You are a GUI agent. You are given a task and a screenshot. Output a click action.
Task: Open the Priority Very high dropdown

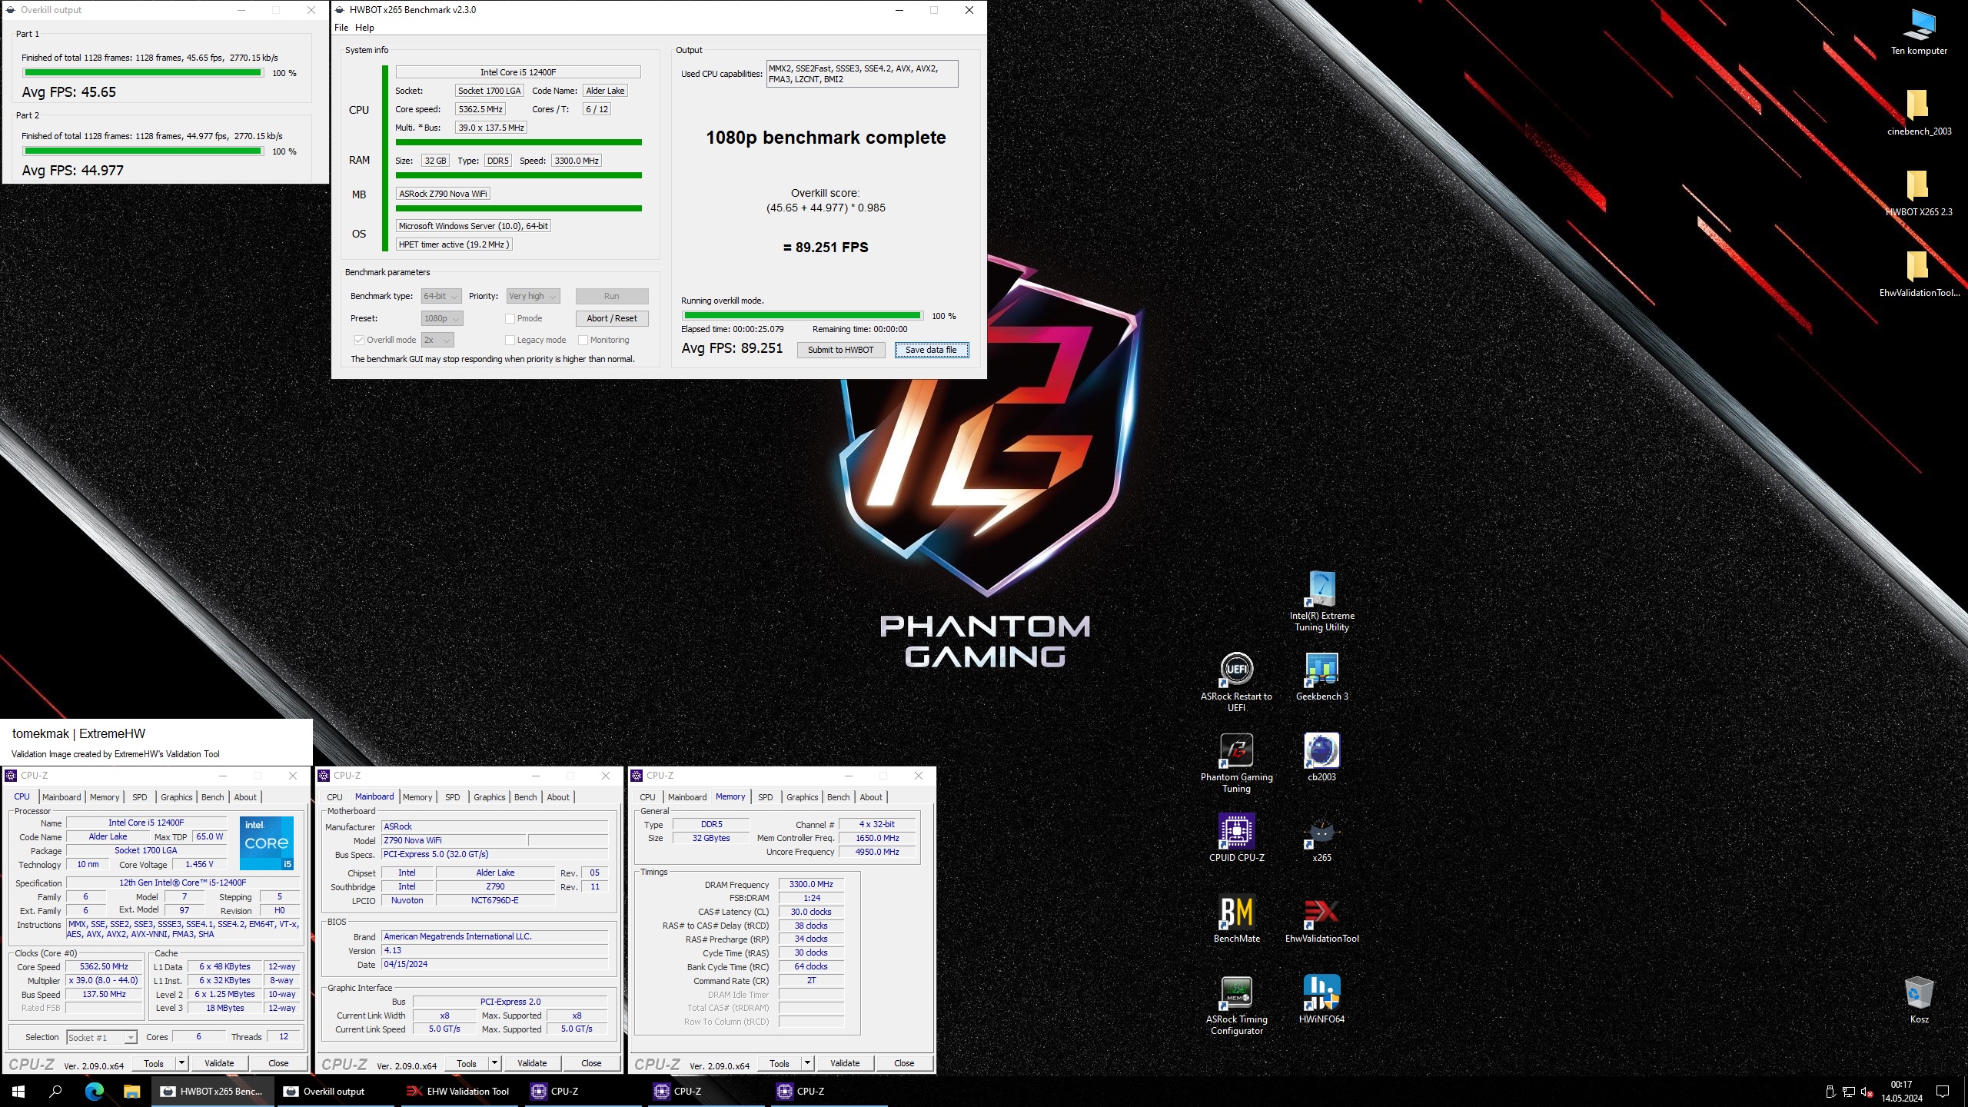pos(533,296)
